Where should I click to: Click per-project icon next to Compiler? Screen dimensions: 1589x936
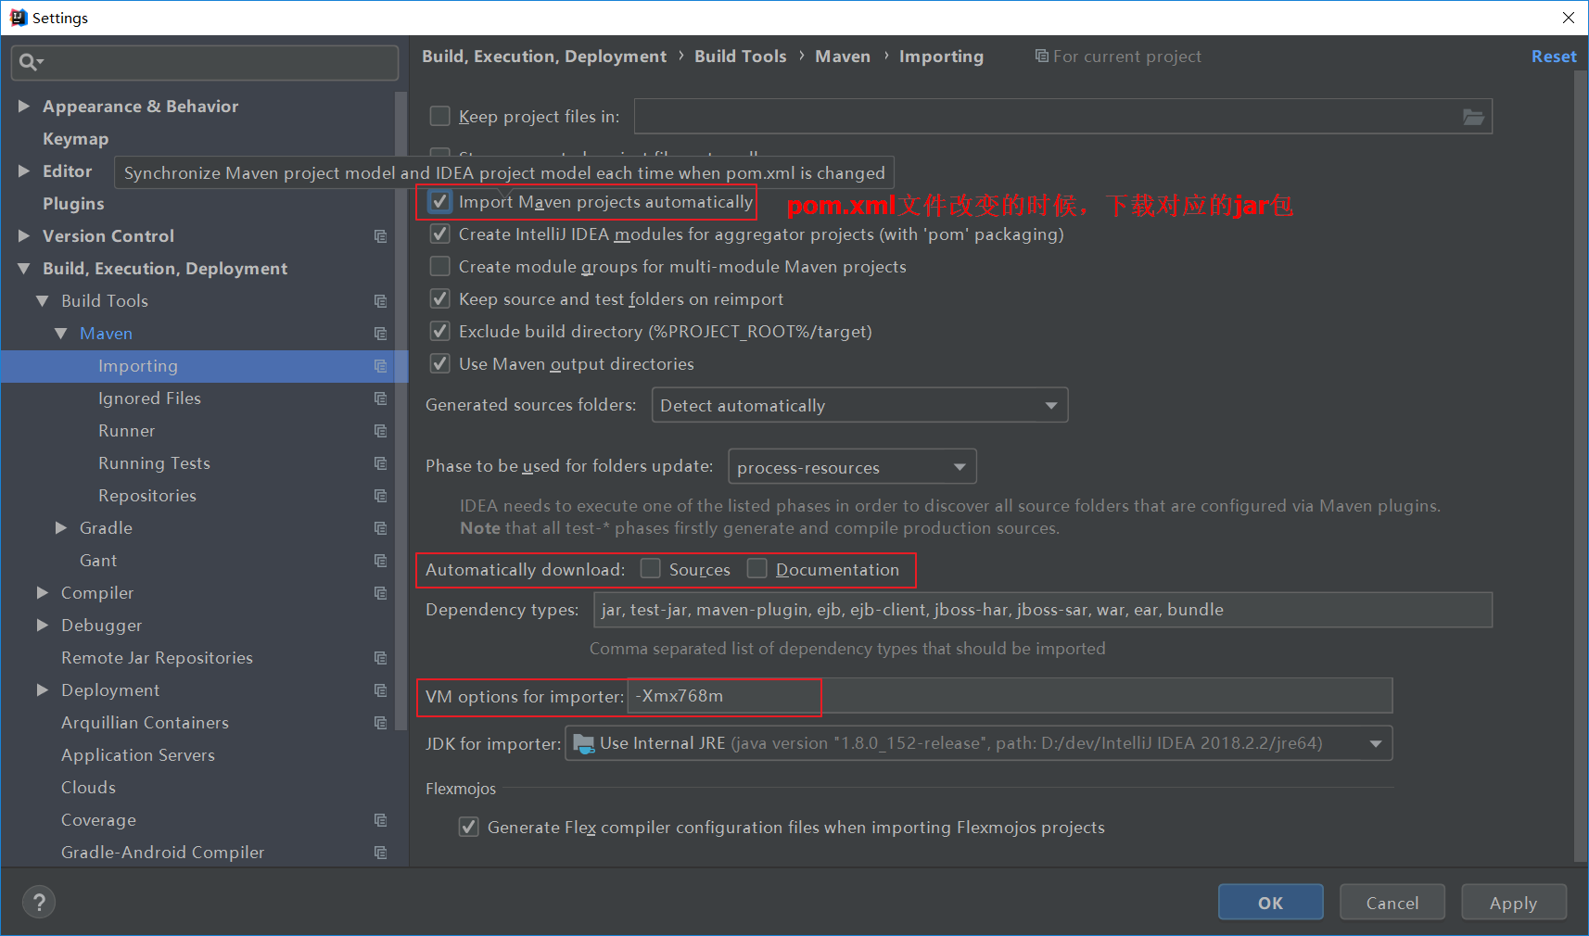pos(380,593)
